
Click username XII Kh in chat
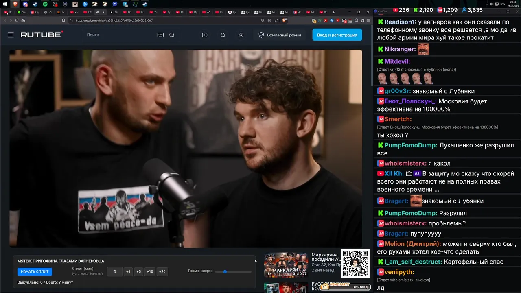tap(394, 174)
